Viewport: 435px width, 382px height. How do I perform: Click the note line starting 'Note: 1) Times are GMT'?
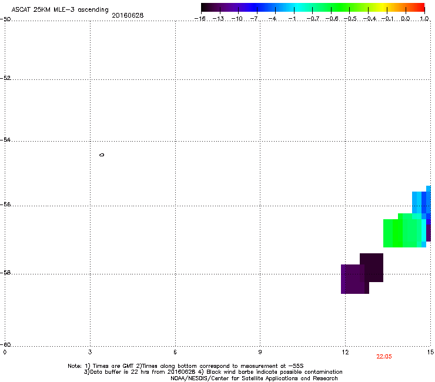[186, 366]
